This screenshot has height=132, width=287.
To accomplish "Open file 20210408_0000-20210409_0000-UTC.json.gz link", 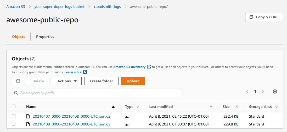I will (x=71, y=124).
